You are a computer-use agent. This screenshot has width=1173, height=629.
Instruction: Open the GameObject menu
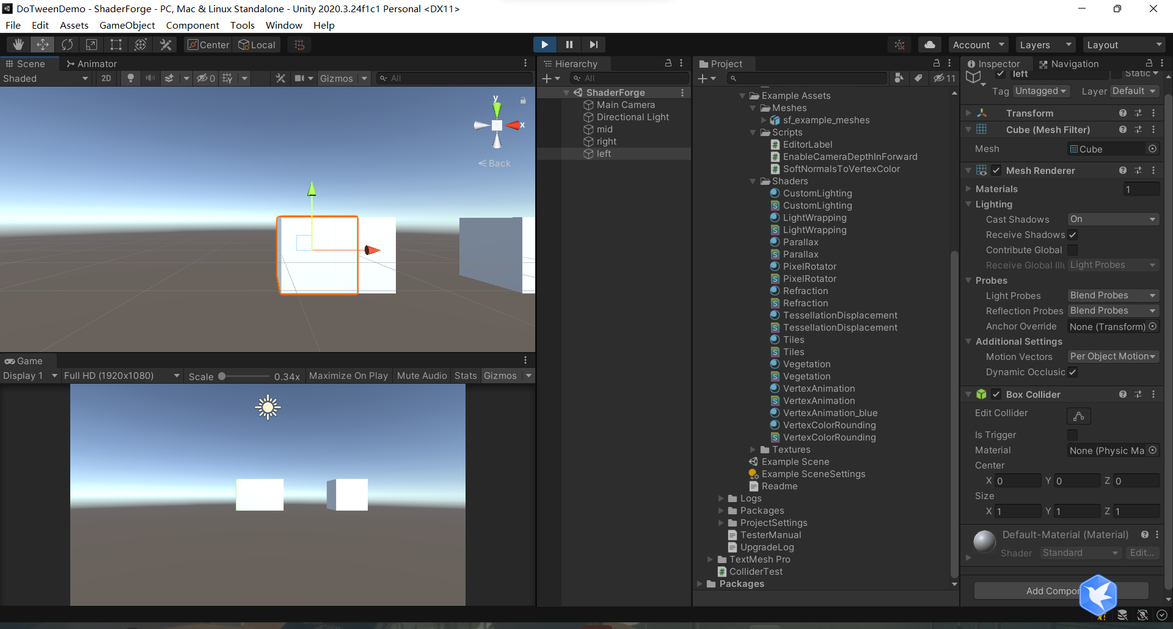(127, 25)
